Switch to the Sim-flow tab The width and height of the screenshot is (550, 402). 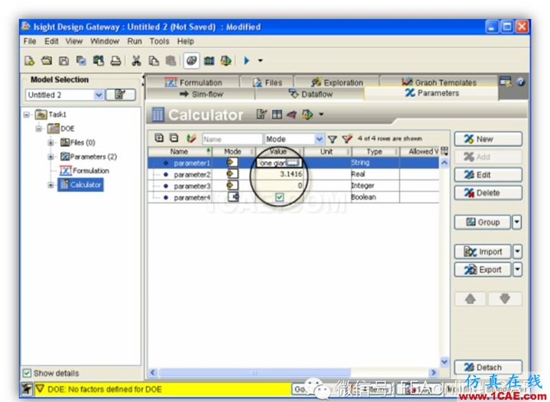tap(201, 94)
